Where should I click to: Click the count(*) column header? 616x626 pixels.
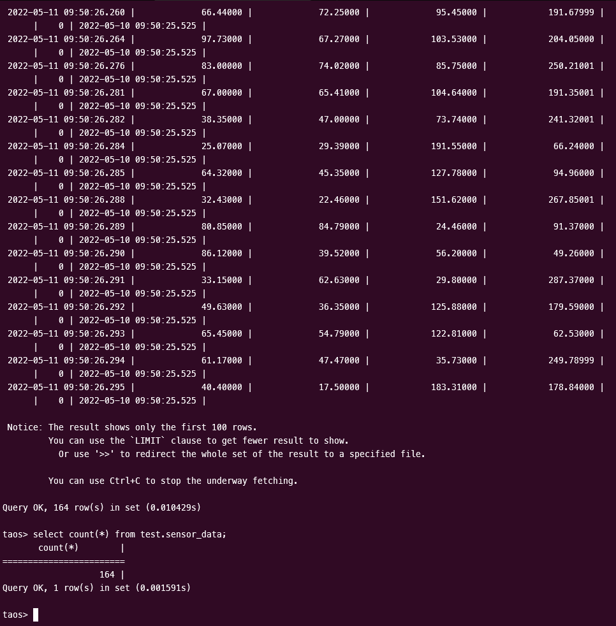59,548
